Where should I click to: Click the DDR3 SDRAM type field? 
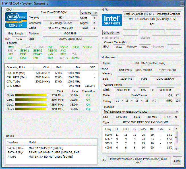coord(165,79)
